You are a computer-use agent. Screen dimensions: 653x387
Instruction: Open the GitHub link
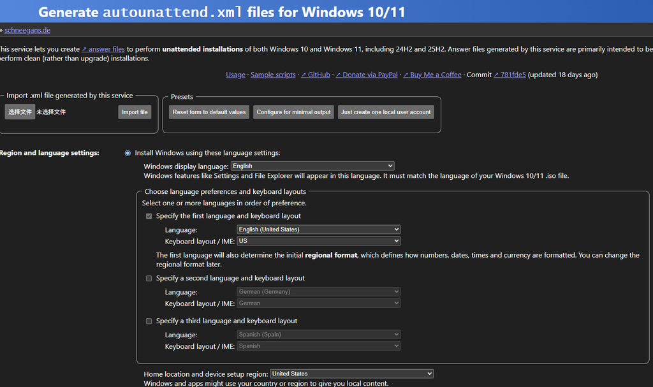(x=316, y=75)
